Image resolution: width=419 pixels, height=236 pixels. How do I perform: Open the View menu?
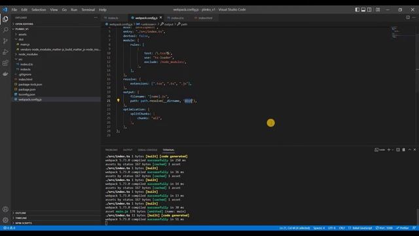pos(54,10)
